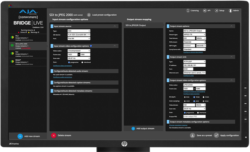Select 4:2:2 color sampling
This screenshot has height=152, width=250.
[x=194, y=101]
